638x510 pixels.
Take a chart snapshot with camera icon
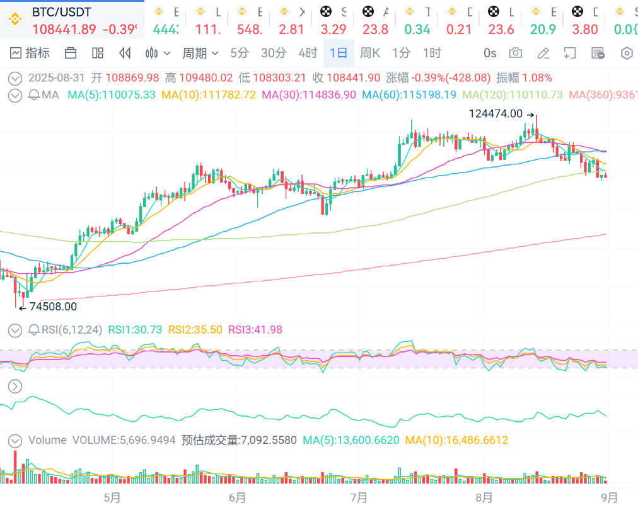click(x=516, y=54)
